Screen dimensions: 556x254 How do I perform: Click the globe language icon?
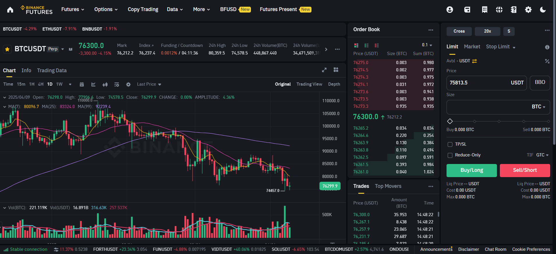pyautogui.click(x=499, y=10)
